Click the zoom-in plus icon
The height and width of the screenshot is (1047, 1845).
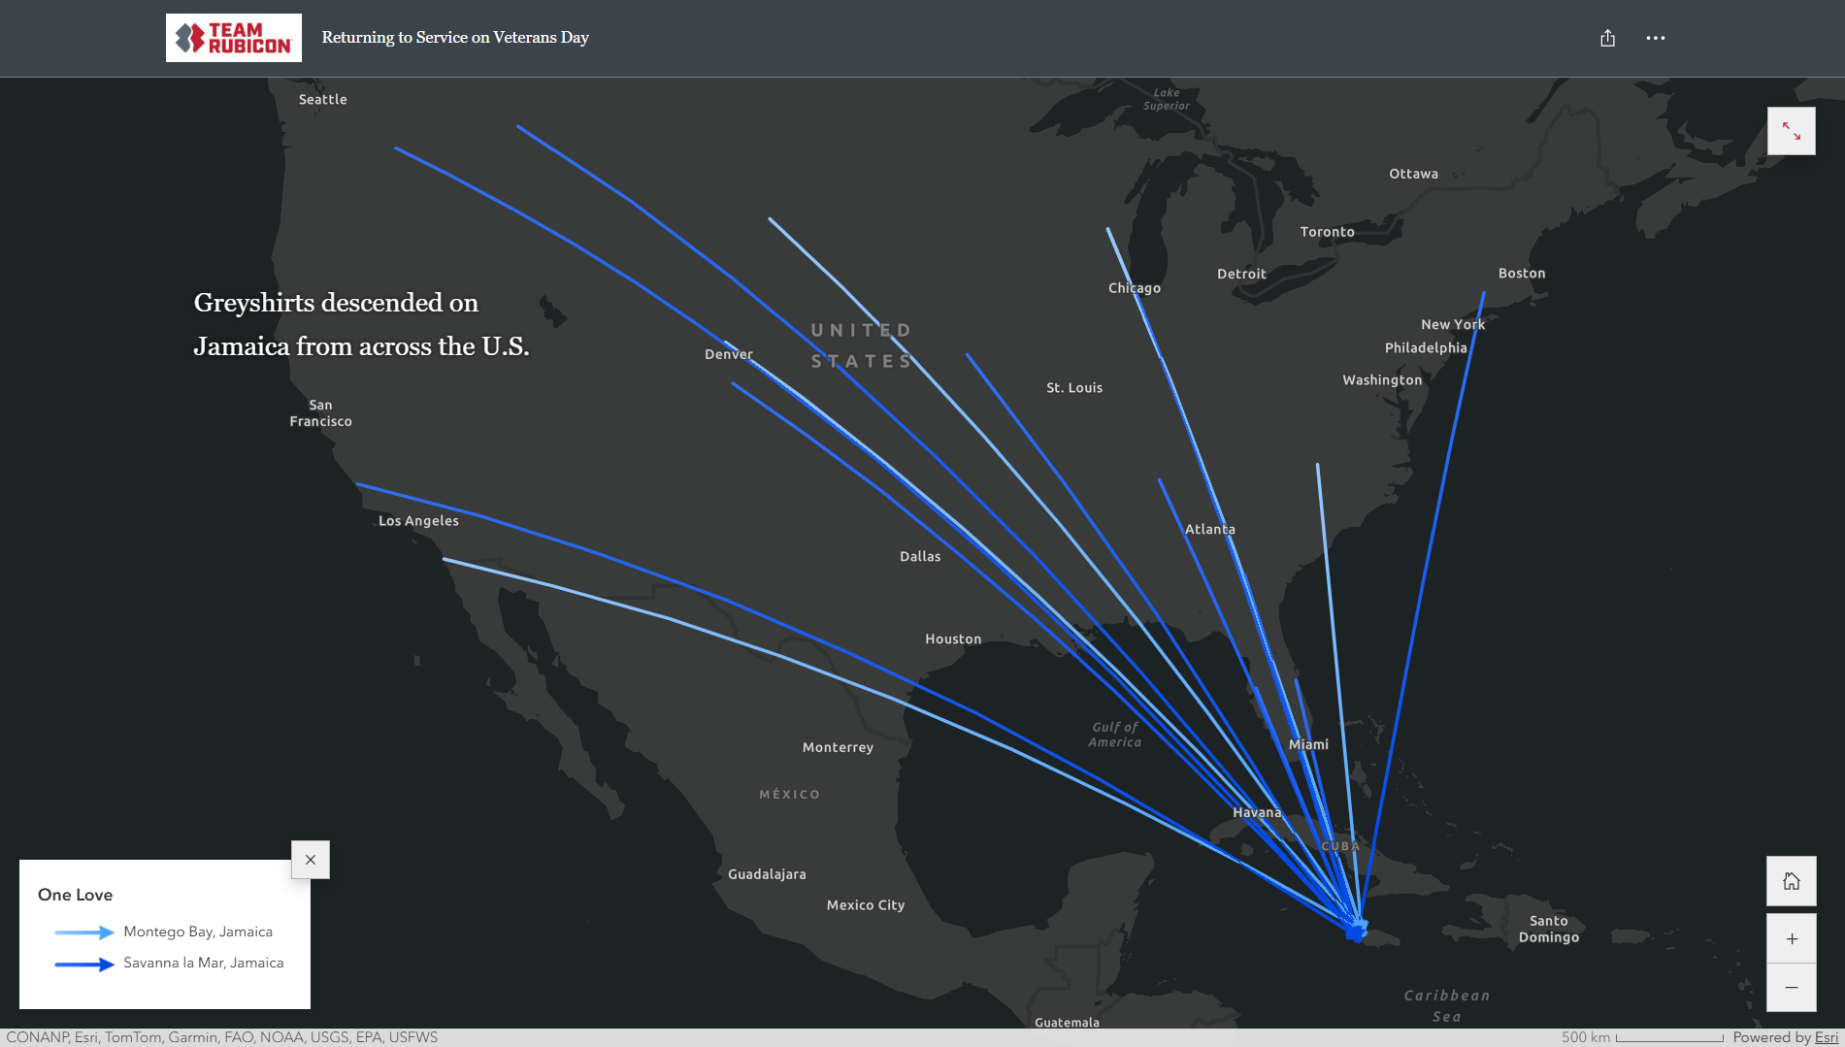click(1791, 938)
